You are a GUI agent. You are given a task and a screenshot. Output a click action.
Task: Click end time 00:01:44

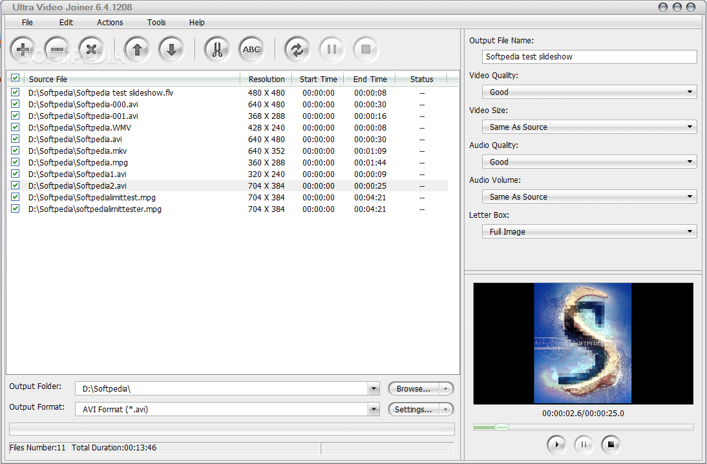tap(370, 162)
